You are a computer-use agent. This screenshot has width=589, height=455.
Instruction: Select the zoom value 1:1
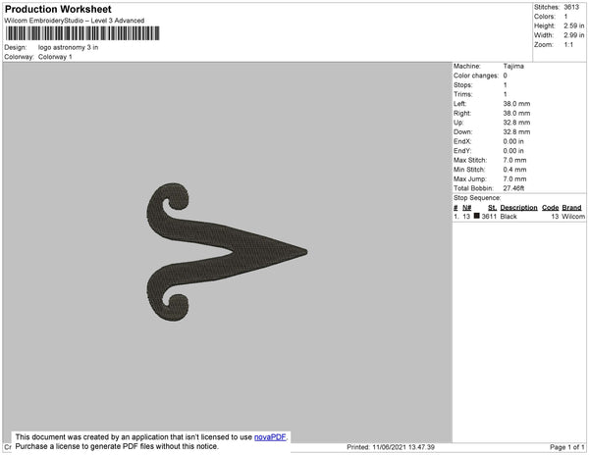568,45
